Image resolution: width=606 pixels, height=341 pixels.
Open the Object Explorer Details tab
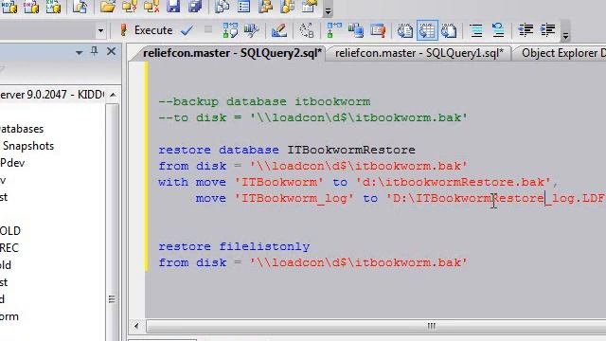[562, 53]
